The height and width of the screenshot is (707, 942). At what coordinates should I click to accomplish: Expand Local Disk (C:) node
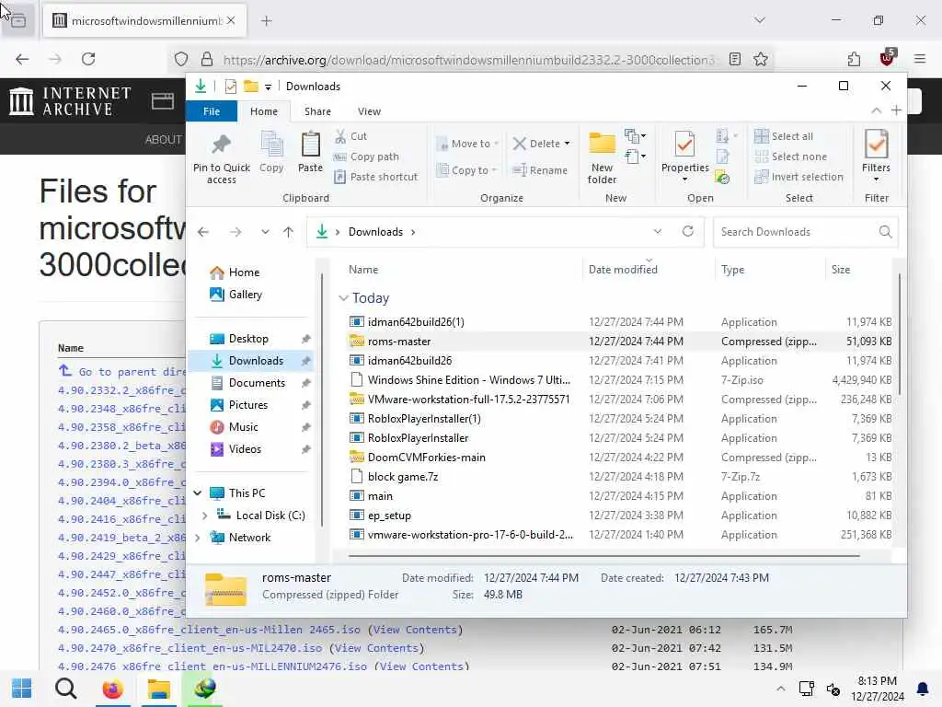click(x=205, y=516)
